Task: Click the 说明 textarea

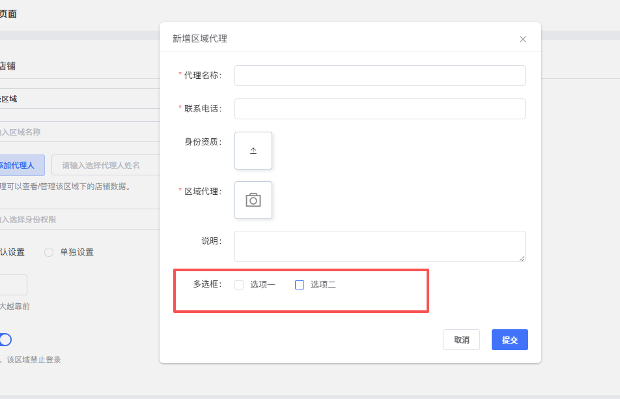Action: click(380, 246)
